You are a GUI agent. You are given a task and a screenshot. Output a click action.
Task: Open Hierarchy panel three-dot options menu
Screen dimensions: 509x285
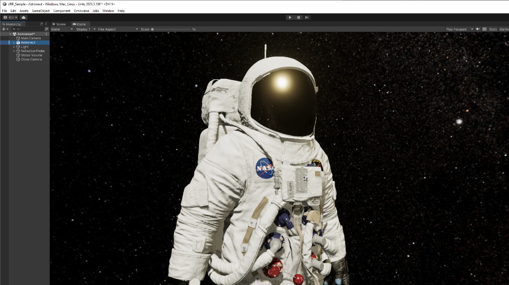tap(46, 24)
